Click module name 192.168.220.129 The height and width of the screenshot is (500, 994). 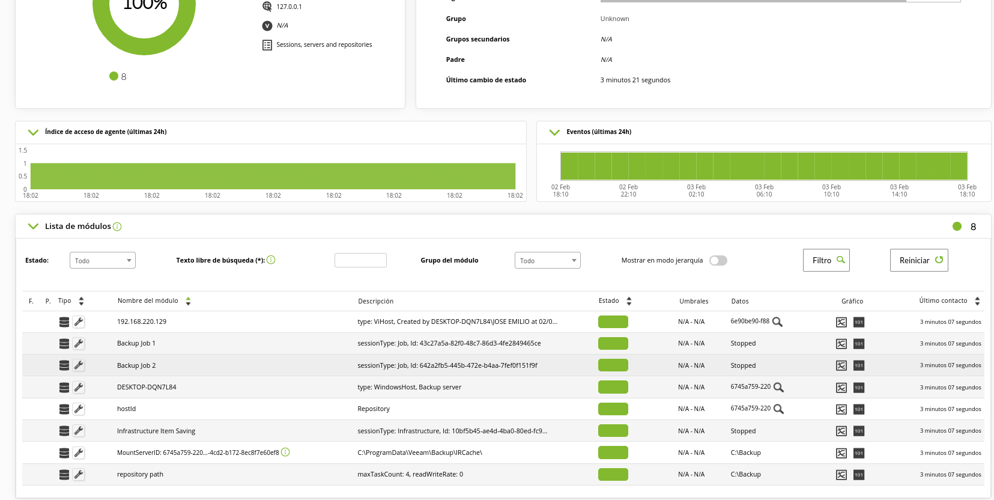click(x=142, y=322)
